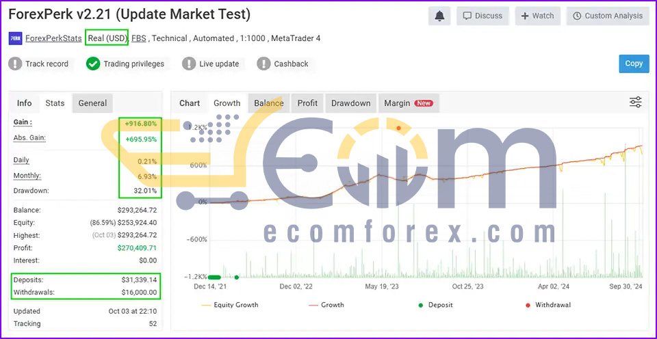Click the Trading privileges green checkmark
Viewport: 657px width, 339px height.
coord(93,64)
